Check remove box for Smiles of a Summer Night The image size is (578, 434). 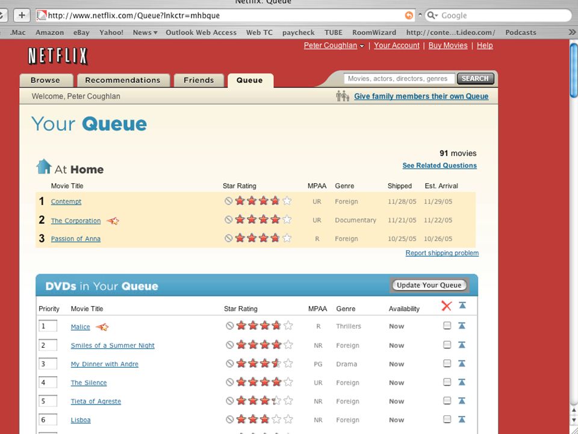tap(447, 345)
